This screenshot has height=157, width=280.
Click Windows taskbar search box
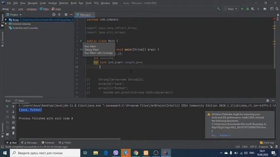(x=45, y=153)
